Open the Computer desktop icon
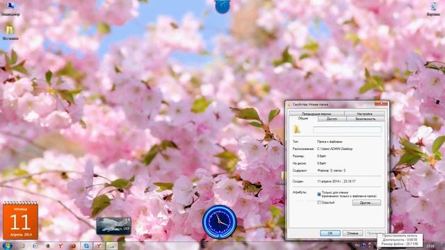This screenshot has height=250, width=445. pos(10,8)
